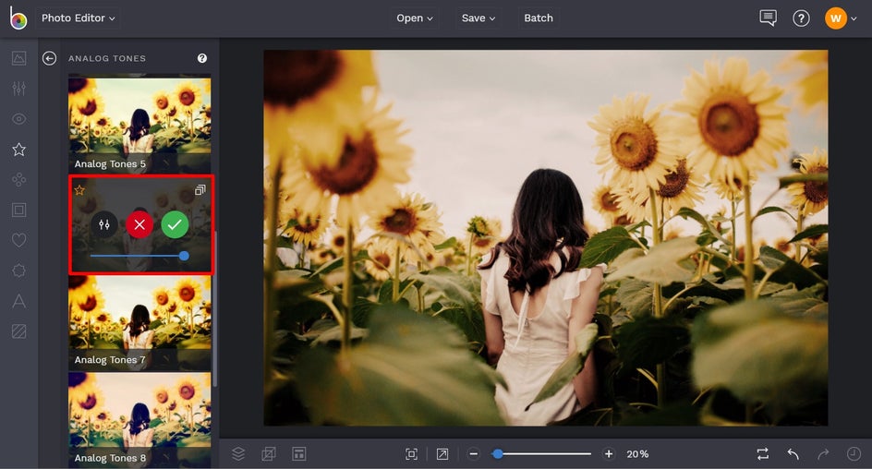The height and width of the screenshot is (469, 872).
Task: Open the Edit sliders tool in sidebar
Action: (18, 89)
